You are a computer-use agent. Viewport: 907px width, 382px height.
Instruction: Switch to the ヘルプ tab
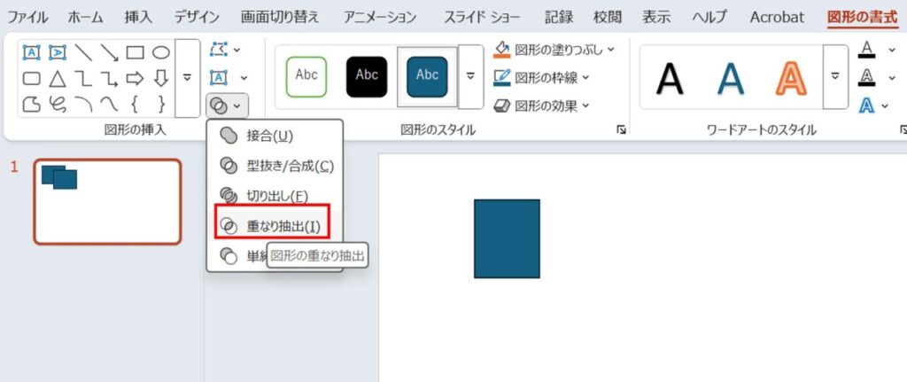pos(709,18)
